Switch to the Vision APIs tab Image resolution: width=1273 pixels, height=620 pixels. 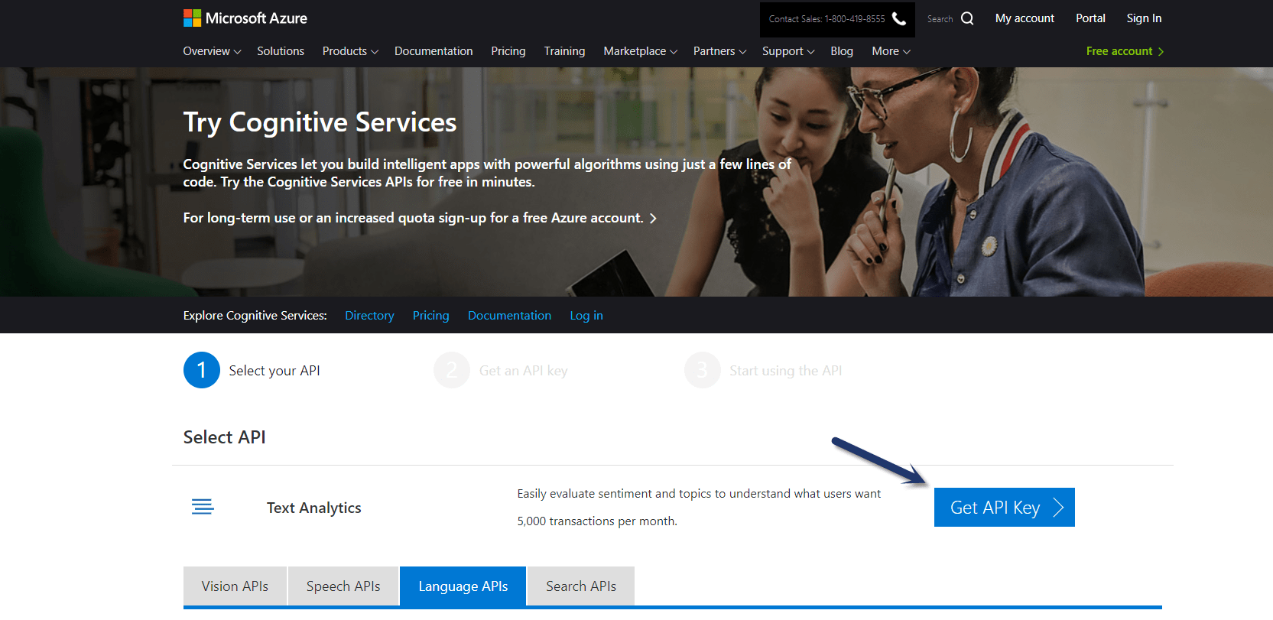[235, 586]
